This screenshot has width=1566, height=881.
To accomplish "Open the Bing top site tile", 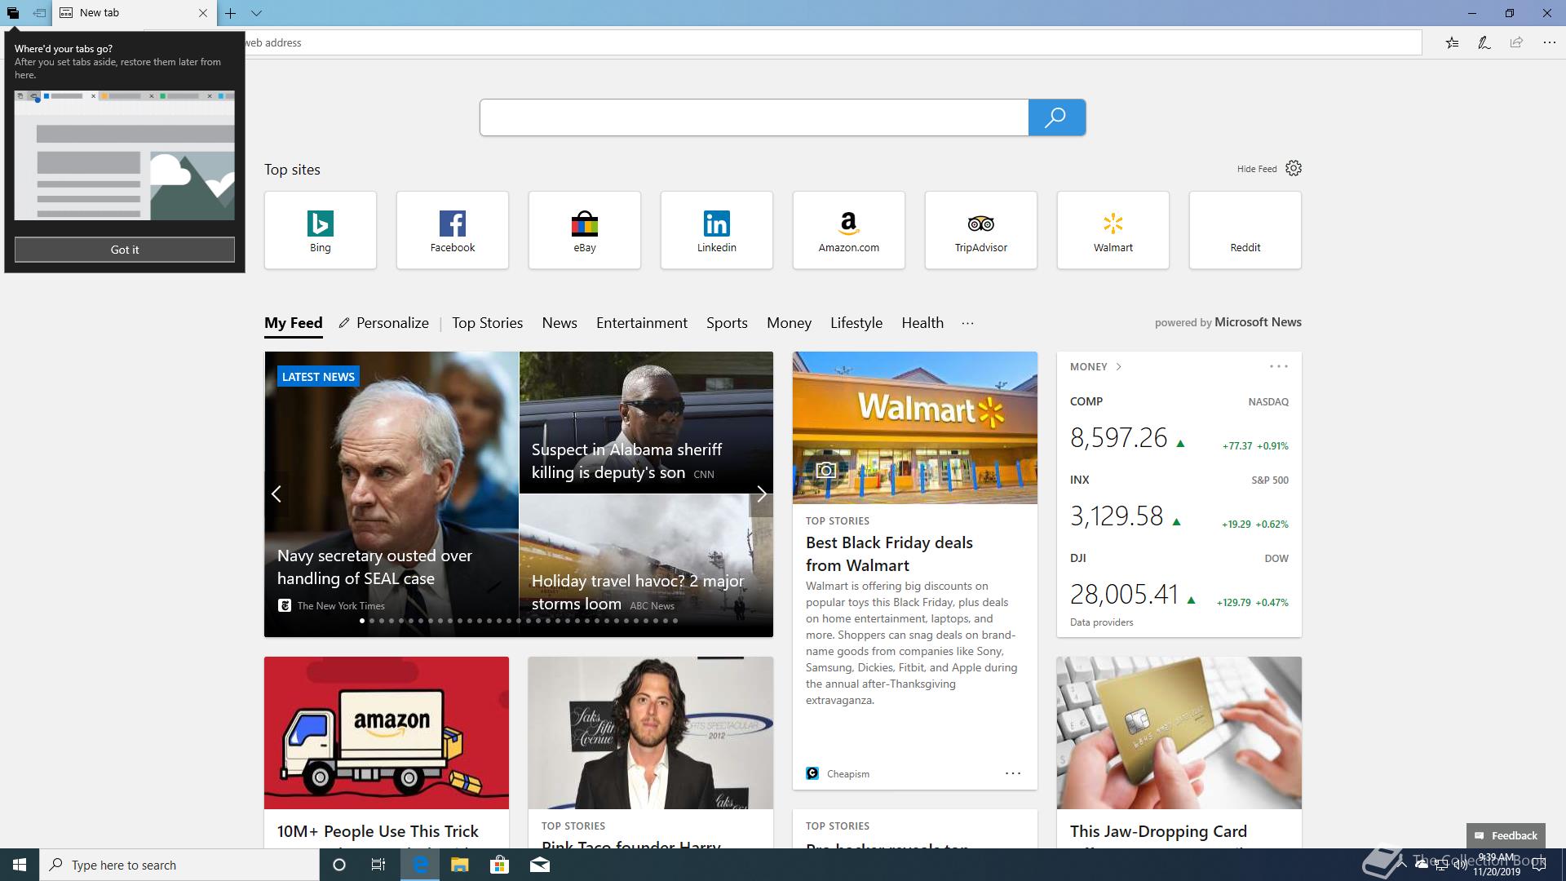I will click(x=321, y=230).
